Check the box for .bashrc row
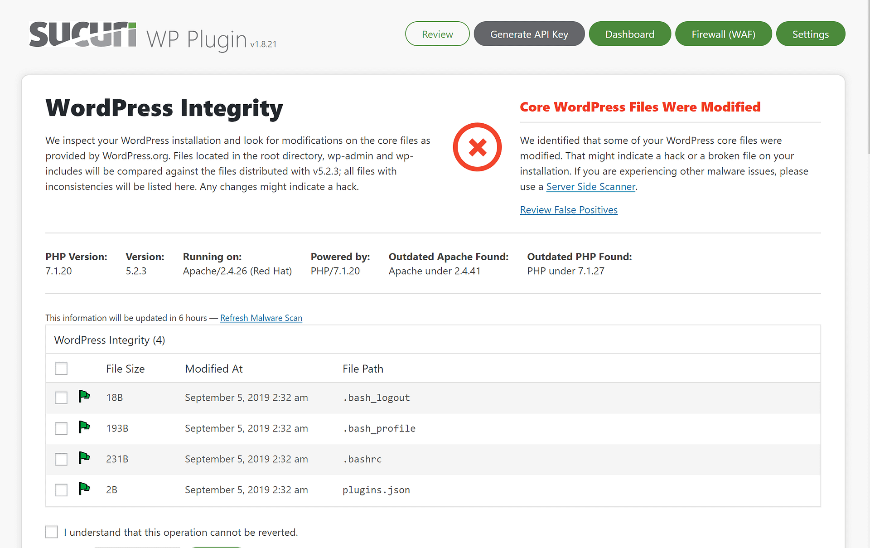This screenshot has height=548, width=870. 61,459
